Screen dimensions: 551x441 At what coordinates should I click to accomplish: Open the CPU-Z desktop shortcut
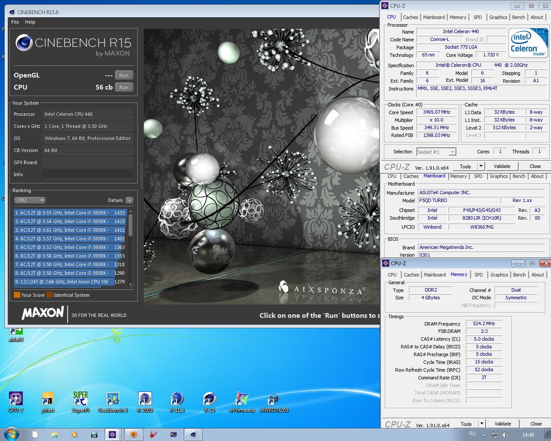click(x=16, y=402)
